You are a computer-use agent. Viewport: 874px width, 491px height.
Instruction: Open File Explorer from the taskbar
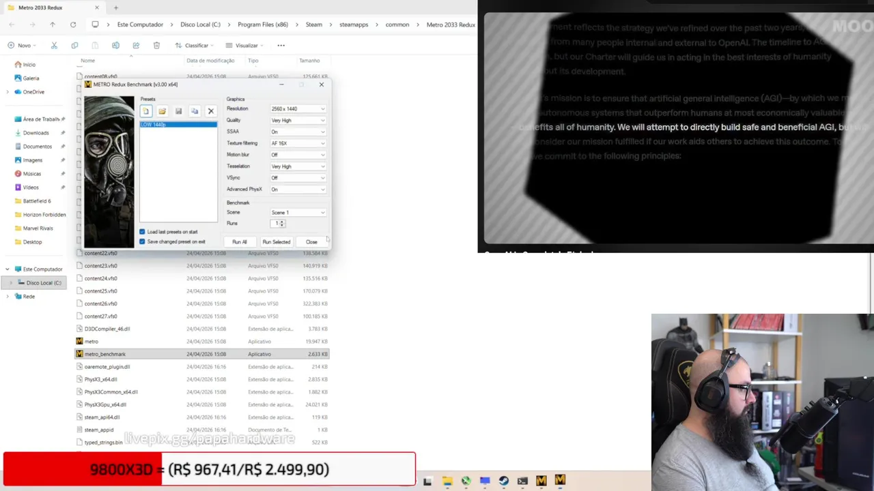pyautogui.click(x=447, y=481)
